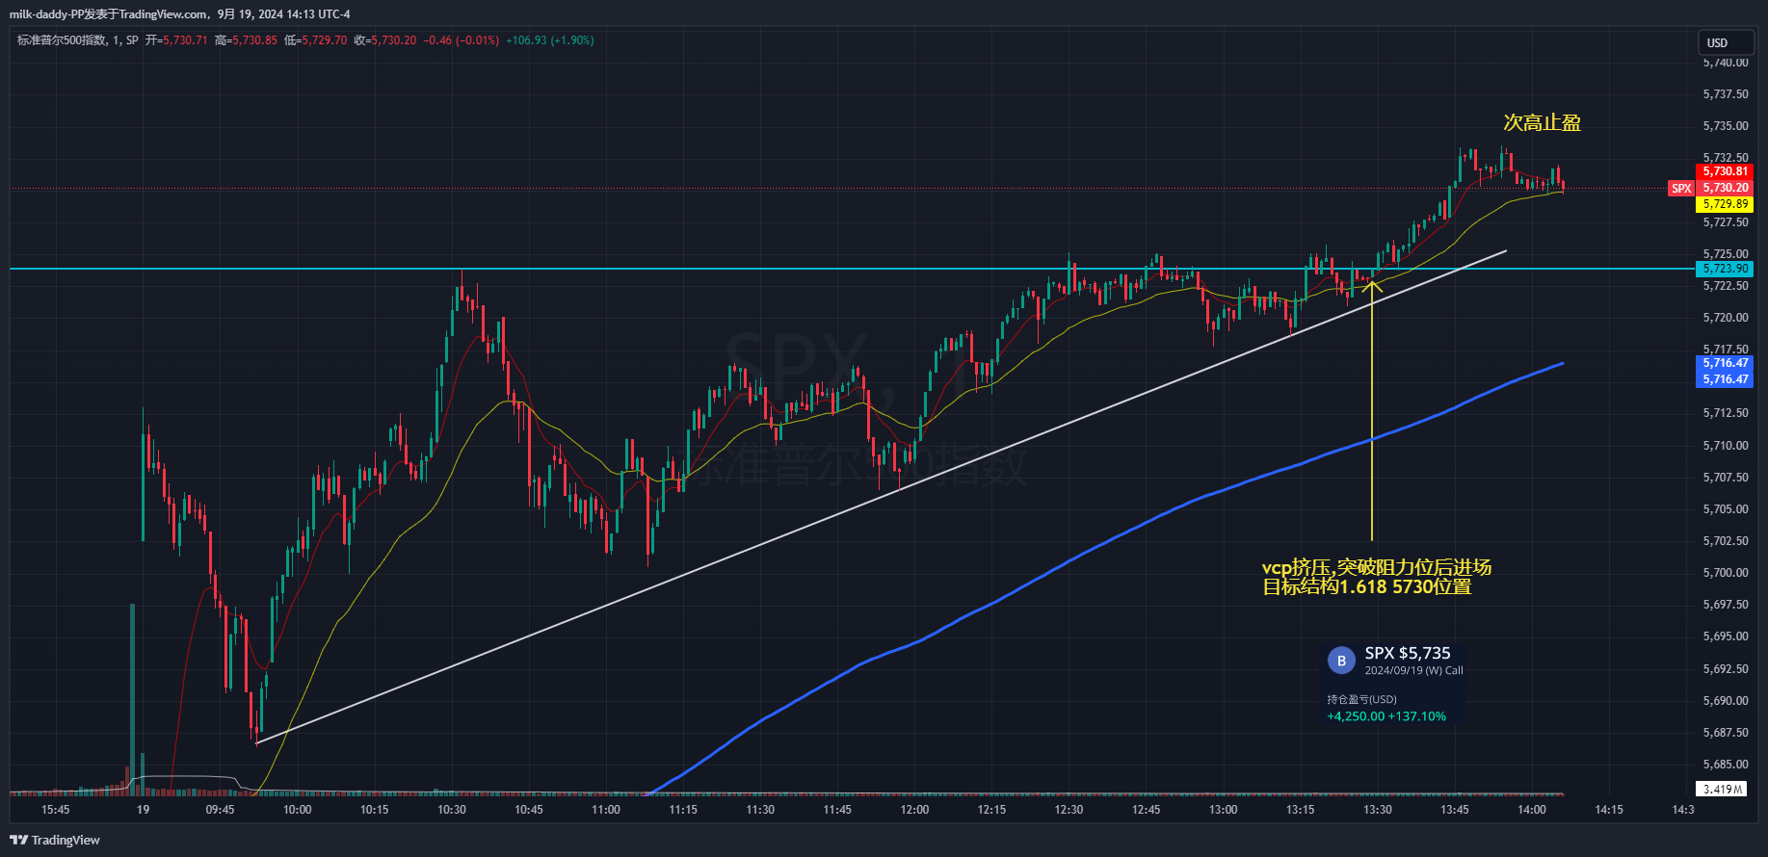Click the yellow 5,729.89 price label
1768x857 pixels.
1725,204
